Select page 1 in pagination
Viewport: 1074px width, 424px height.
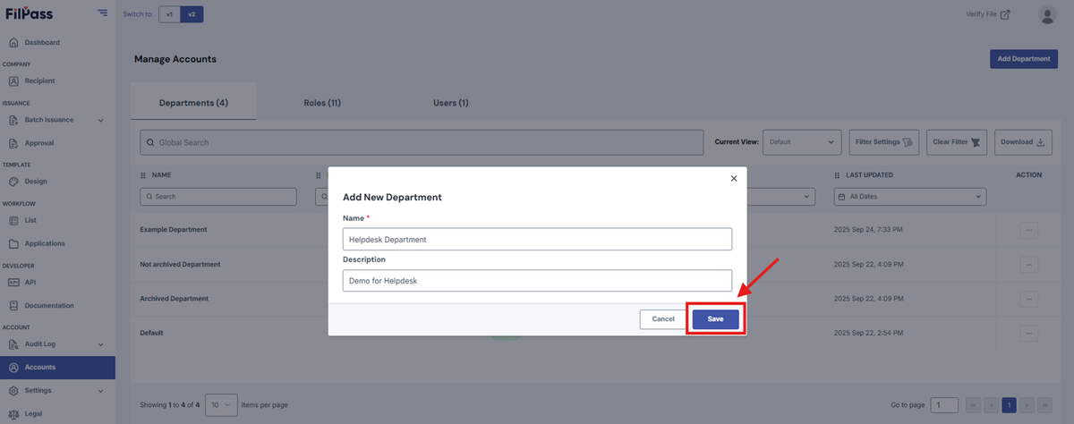pyautogui.click(x=1010, y=405)
